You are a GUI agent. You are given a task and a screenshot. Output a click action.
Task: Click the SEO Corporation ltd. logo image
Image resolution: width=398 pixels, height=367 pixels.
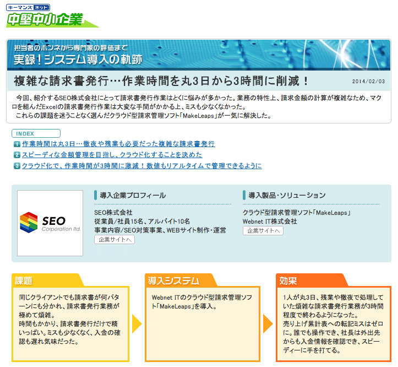(50, 223)
